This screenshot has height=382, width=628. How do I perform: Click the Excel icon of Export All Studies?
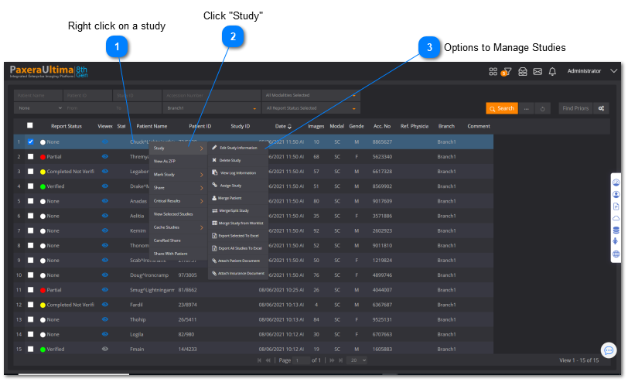215,248
